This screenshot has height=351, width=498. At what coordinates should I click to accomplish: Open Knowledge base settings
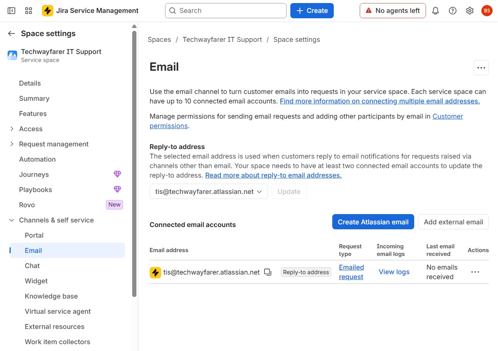51,296
